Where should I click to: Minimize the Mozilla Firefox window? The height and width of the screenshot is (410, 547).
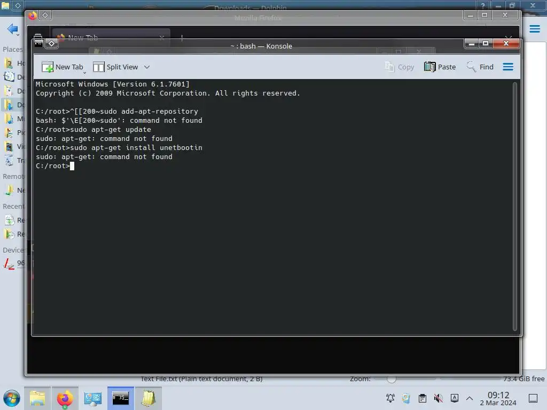470,15
